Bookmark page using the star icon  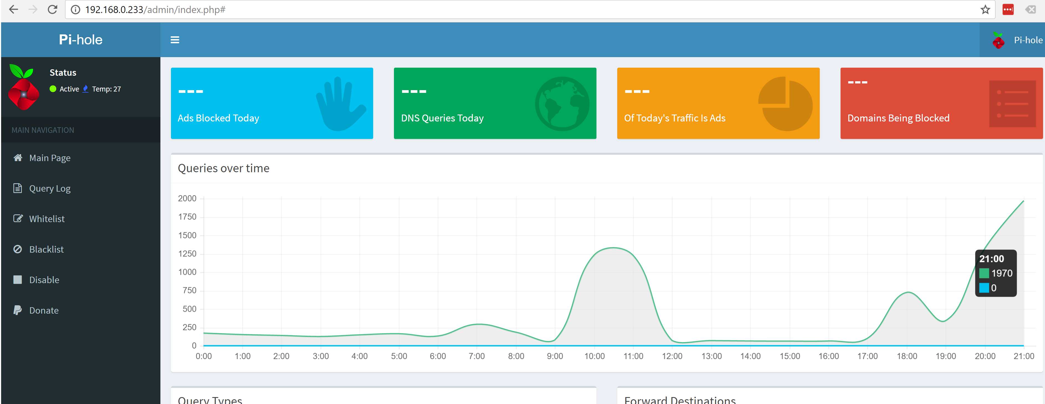click(x=985, y=9)
